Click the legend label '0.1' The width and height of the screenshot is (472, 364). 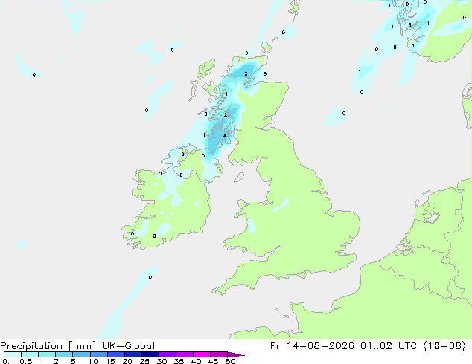[x=8, y=361]
